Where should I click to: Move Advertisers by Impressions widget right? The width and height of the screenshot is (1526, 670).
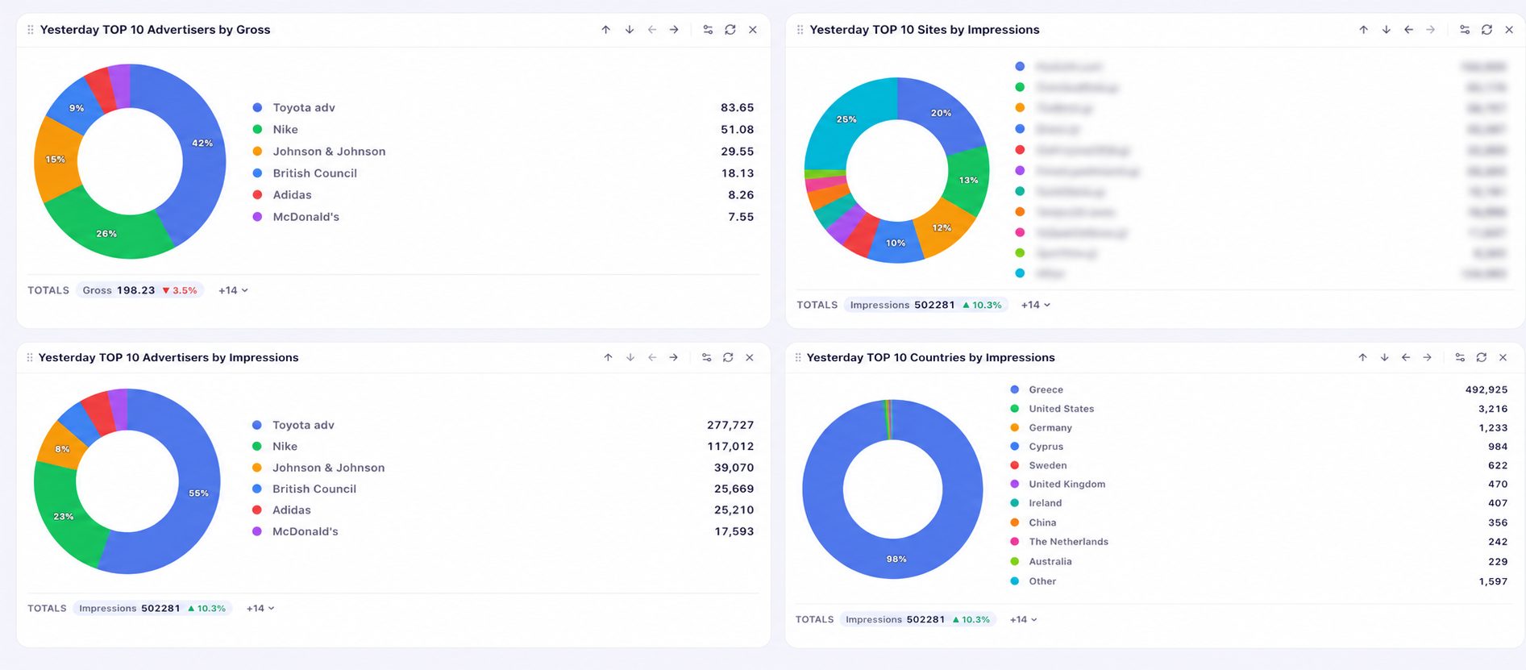(673, 357)
